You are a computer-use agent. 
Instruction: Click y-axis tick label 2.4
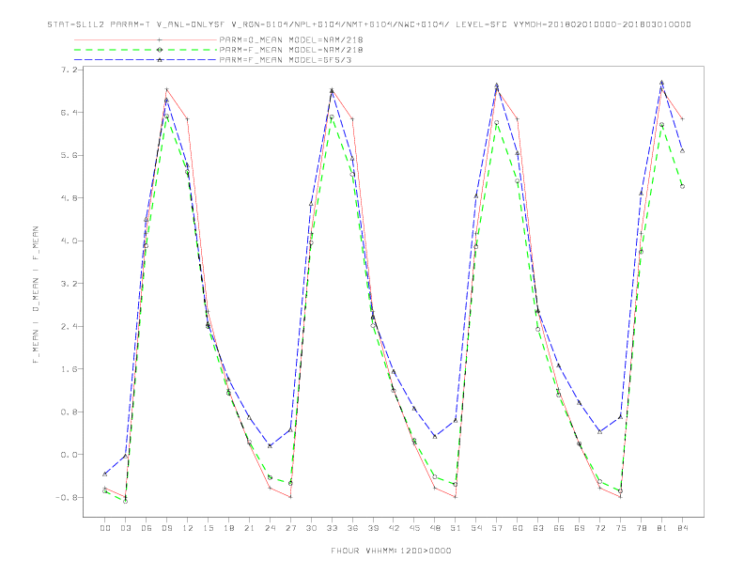coord(69,326)
